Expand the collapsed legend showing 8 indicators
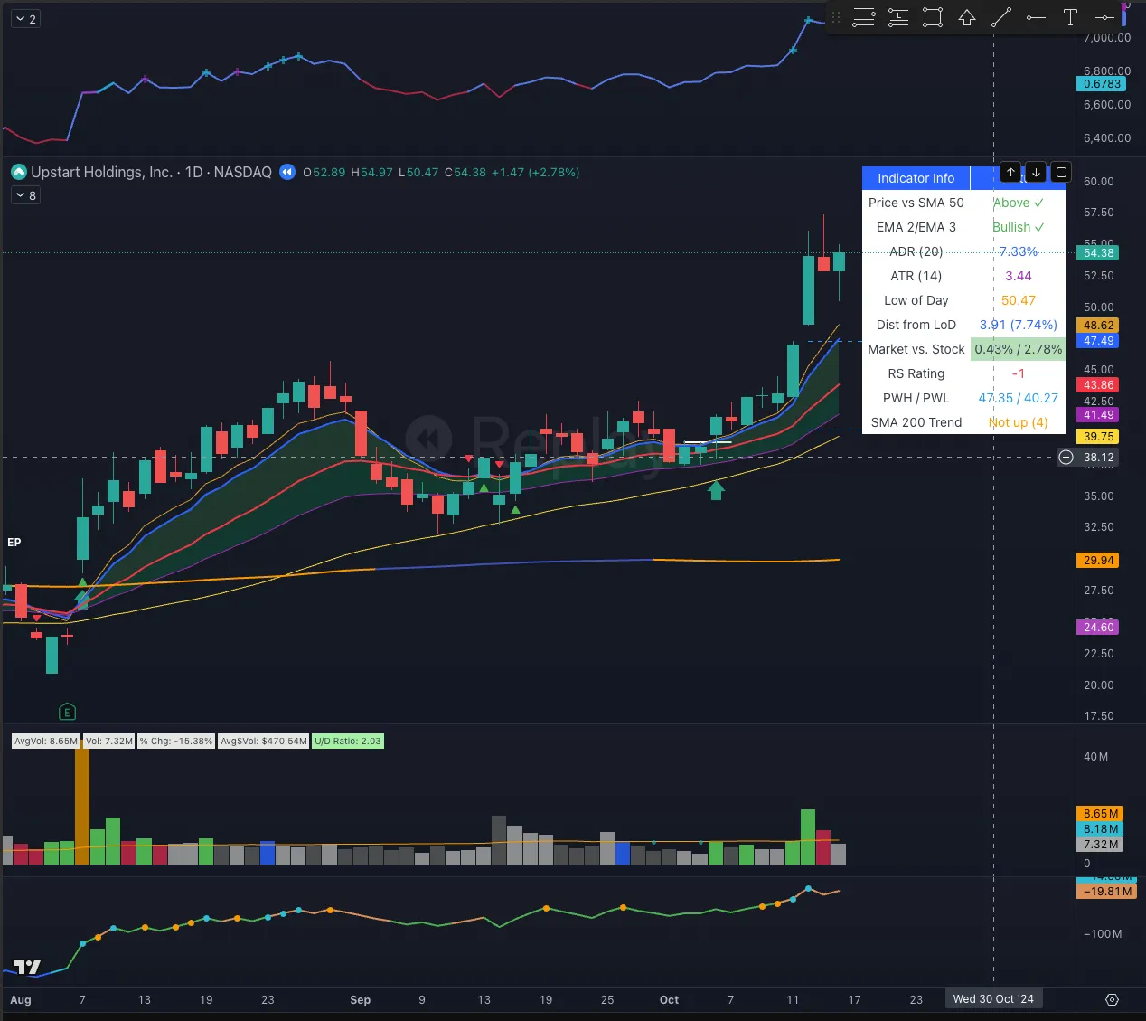This screenshot has width=1146, height=1021. click(x=25, y=195)
